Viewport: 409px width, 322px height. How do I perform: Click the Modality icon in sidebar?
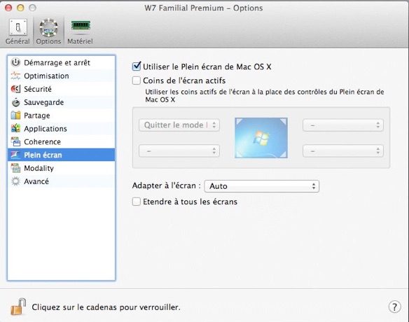(15, 168)
